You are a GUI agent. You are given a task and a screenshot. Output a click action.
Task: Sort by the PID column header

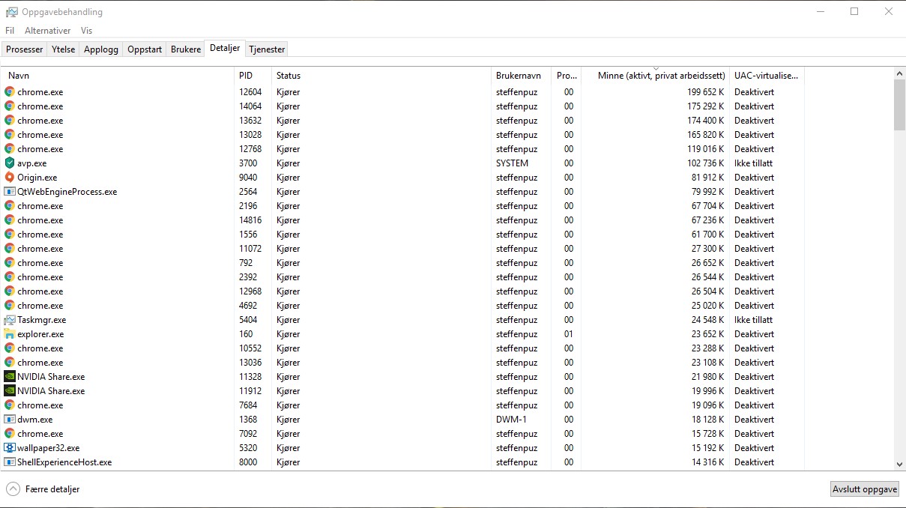(253, 75)
